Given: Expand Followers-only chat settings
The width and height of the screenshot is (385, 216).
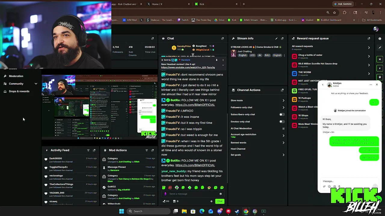Looking at the screenshot, I should point(283,107).
